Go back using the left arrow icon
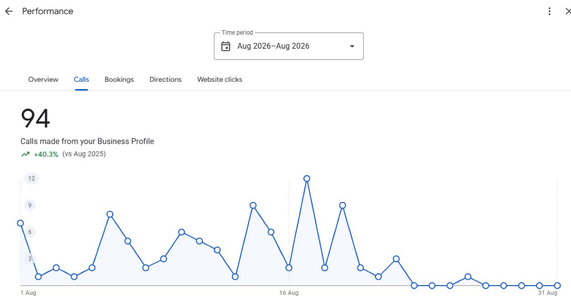571x308 pixels. pyautogui.click(x=9, y=11)
